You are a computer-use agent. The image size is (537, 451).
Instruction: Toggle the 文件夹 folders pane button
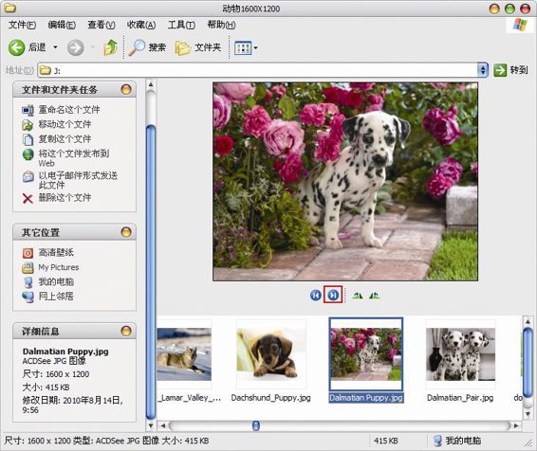198,47
